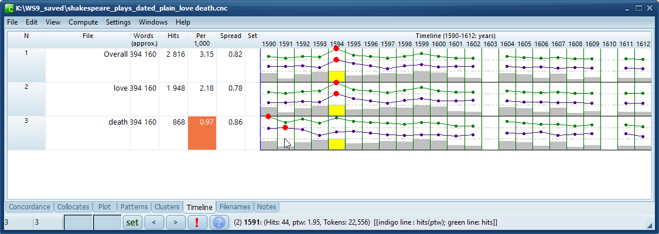Click the 1 948 hits cell
Image resolution: width=659 pixels, height=234 pixels.
[173, 99]
